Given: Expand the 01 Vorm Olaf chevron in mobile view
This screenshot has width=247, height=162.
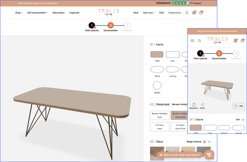Looking at the screenshot, I should (x=243, y=120).
